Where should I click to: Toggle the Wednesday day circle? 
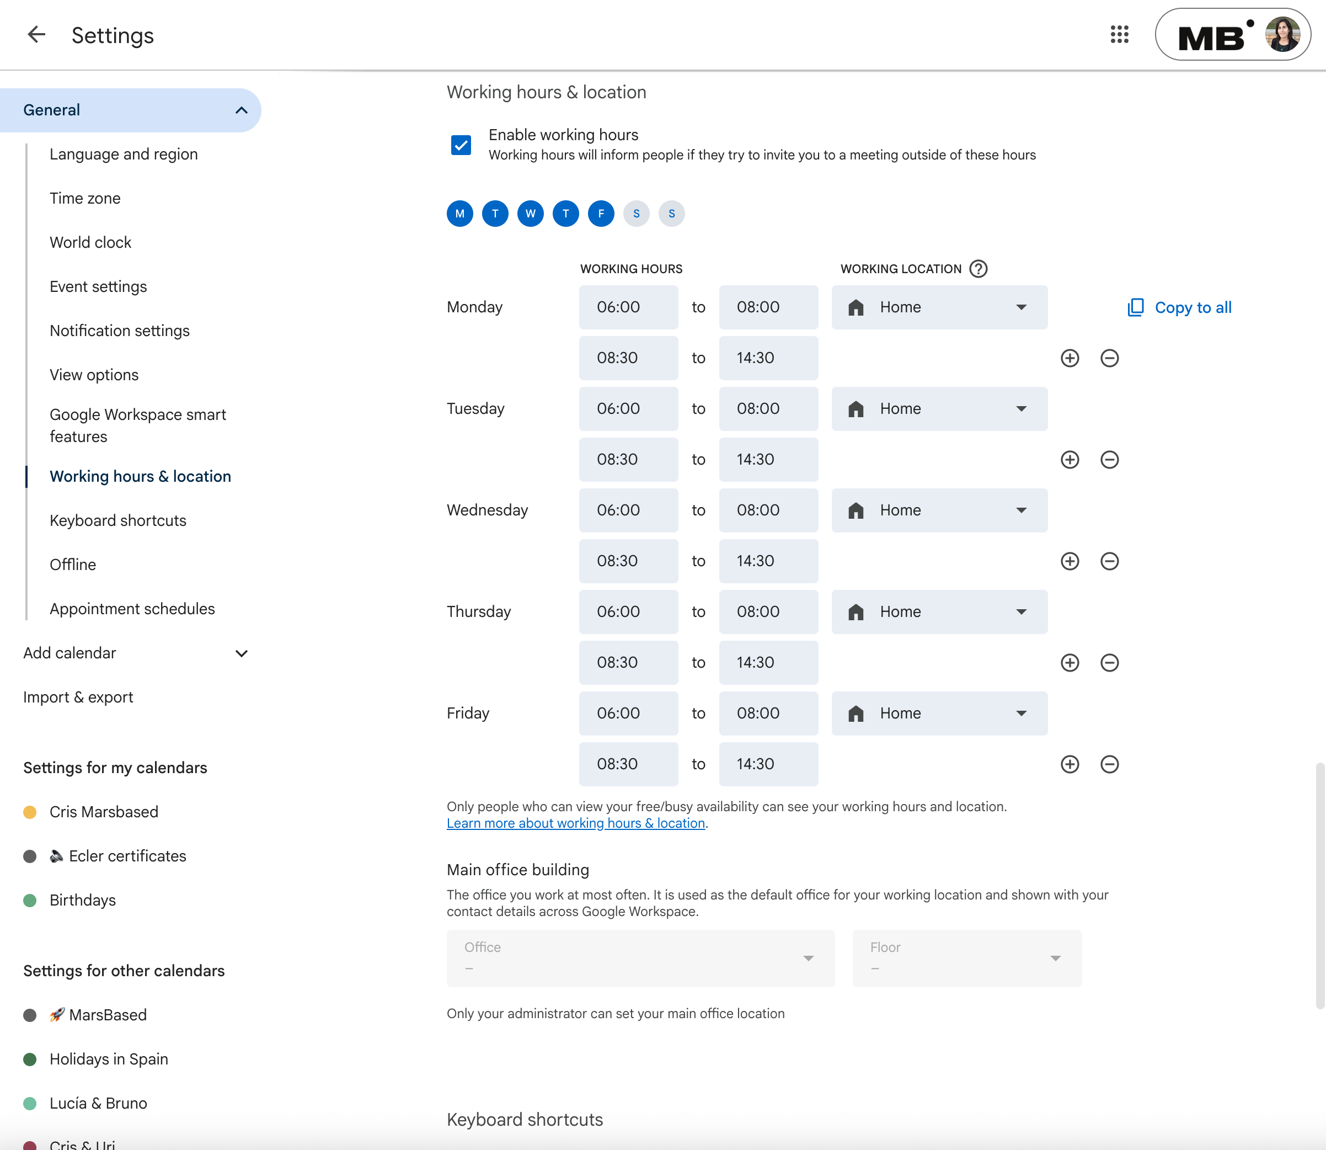531,214
